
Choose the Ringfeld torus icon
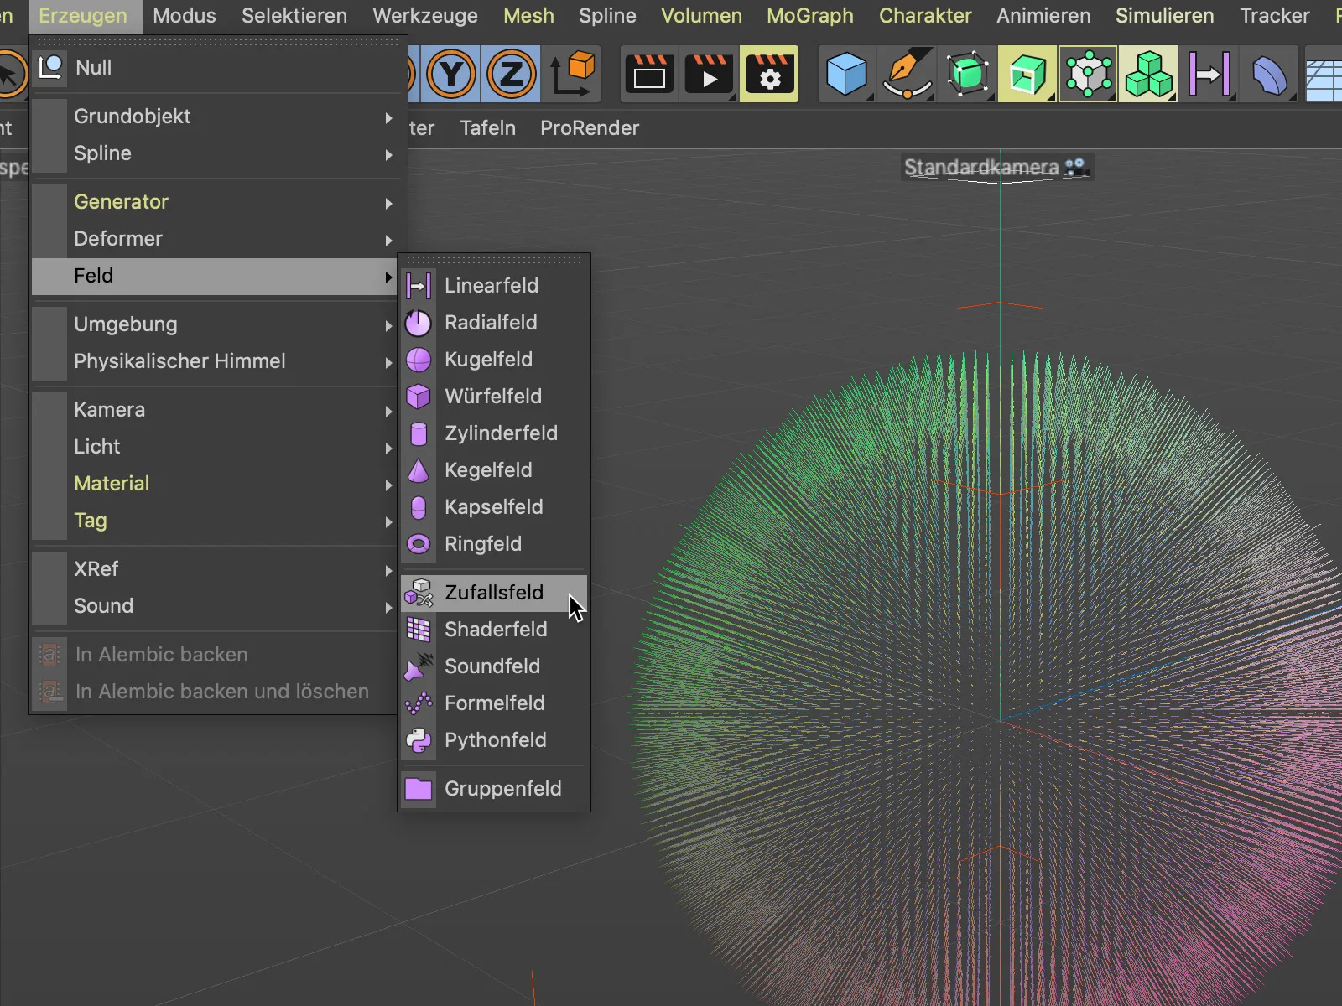point(419,544)
